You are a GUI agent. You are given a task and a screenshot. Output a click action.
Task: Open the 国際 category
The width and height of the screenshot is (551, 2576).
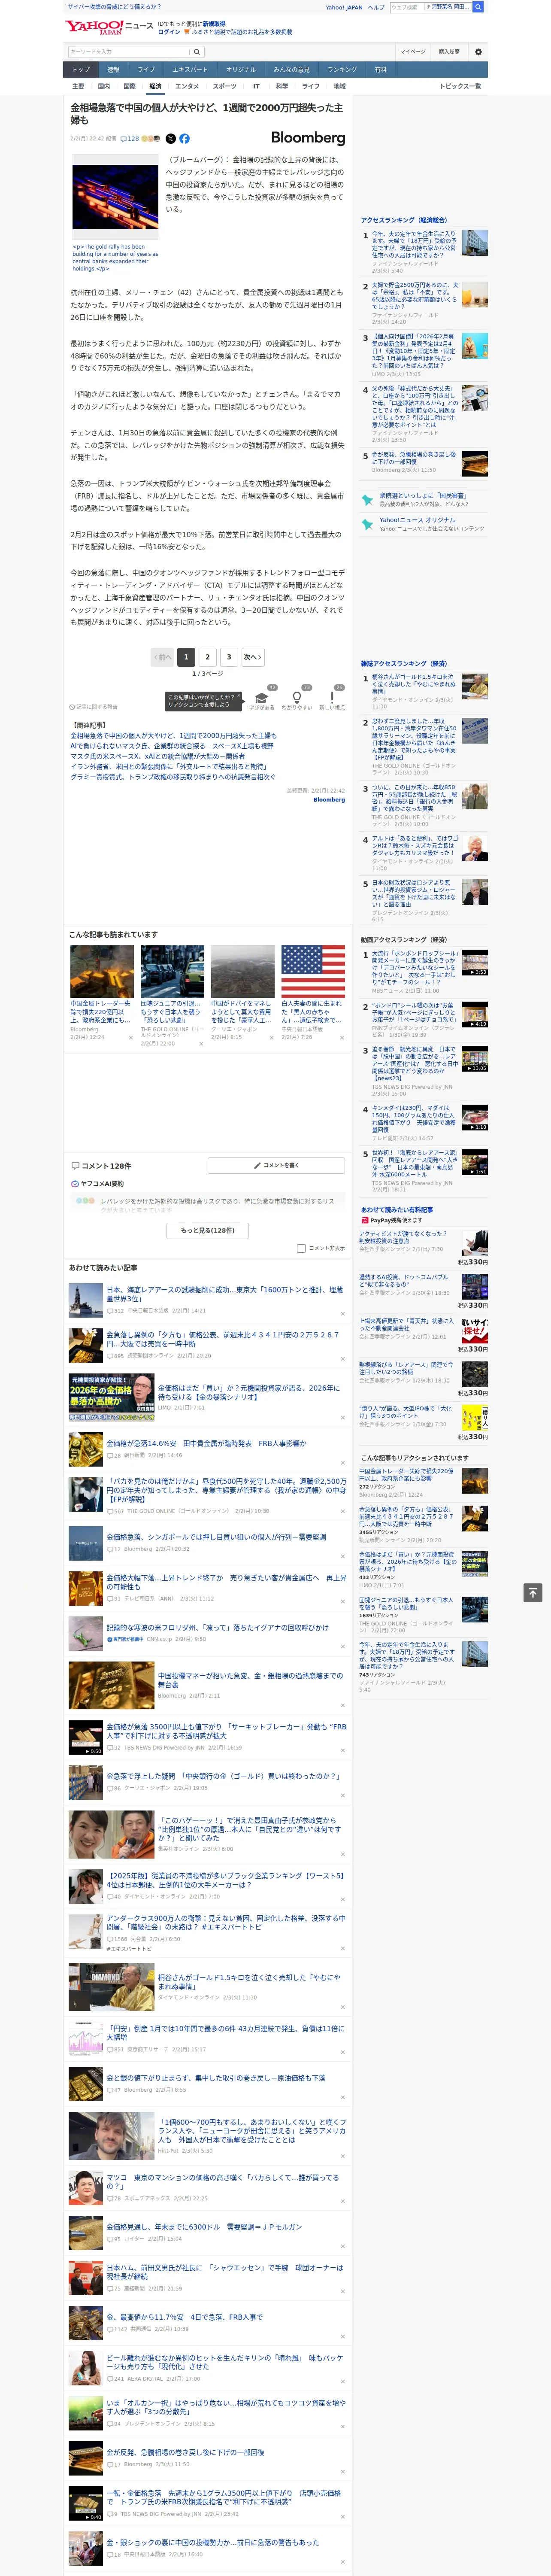coord(129,86)
